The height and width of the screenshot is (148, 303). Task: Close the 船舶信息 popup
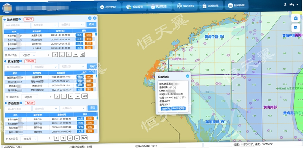coord(187,76)
